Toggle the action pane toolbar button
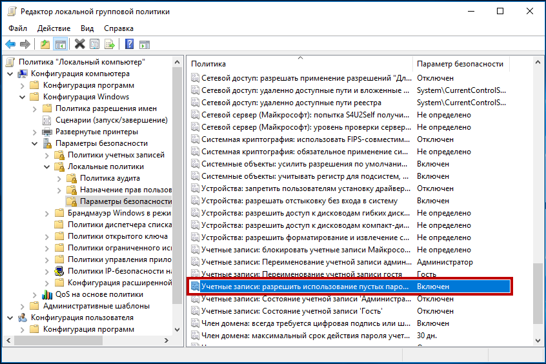 click(145, 45)
